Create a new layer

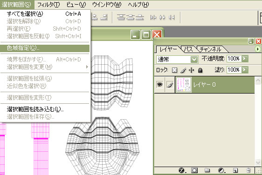pyautogui.click(x=235, y=170)
